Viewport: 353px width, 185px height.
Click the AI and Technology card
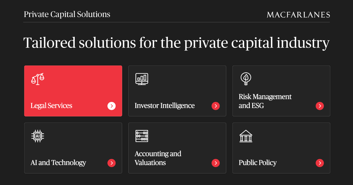pos(73,148)
